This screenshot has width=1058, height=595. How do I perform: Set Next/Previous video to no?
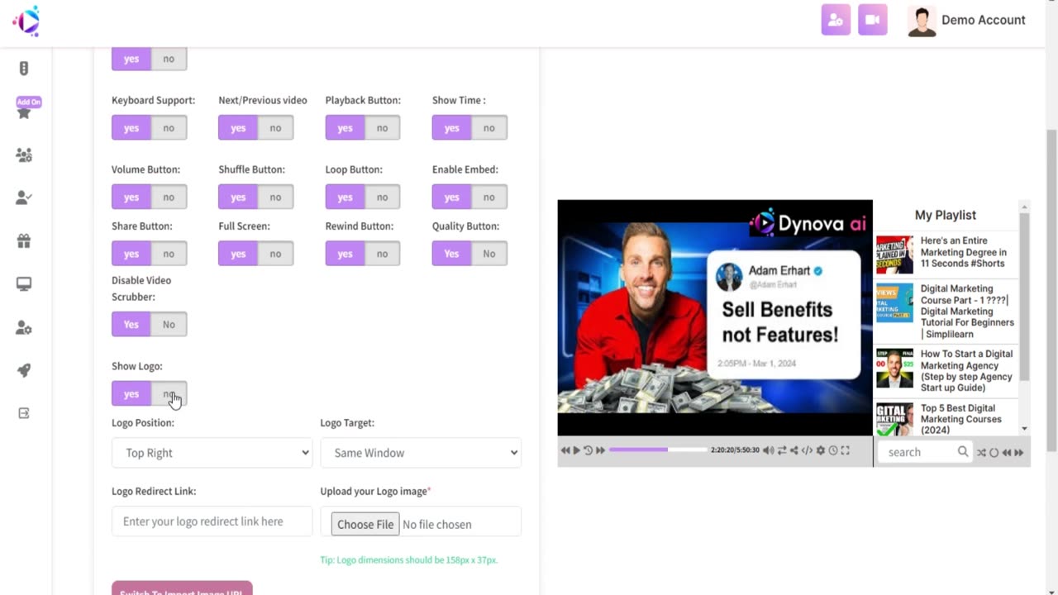tap(275, 127)
